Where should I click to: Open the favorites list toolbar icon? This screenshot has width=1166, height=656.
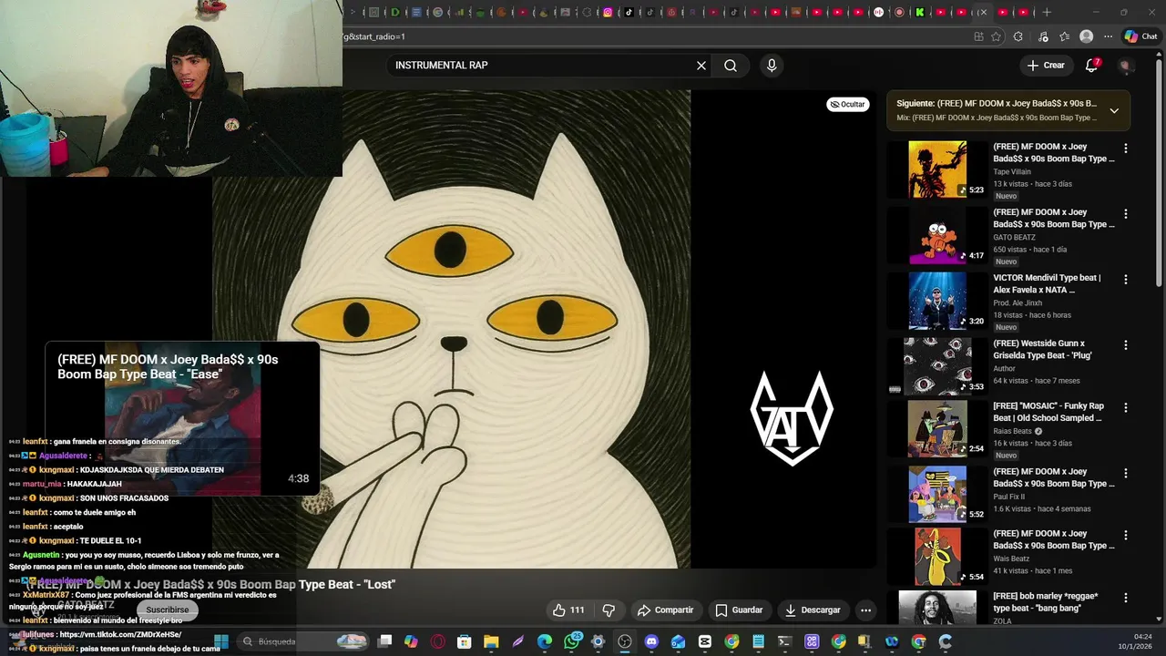tap(1064, 36)
